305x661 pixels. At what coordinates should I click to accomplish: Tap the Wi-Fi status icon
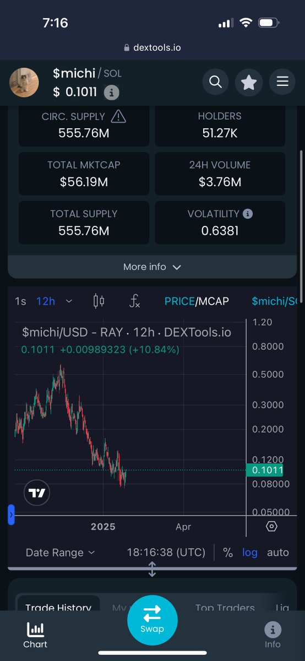click(246, 23)
